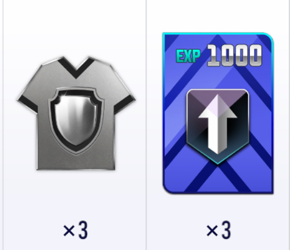Click the vertical divider between reward cells
290x250 pixels.
[146, 125]
